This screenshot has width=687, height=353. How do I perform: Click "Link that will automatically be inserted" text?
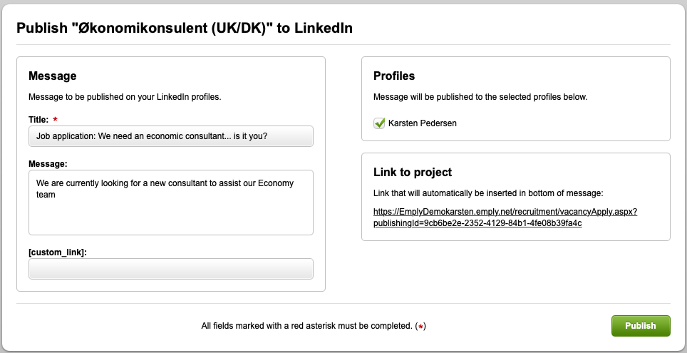coord(488,193)
